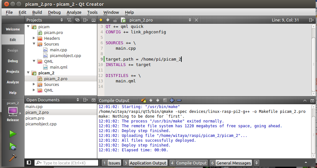317x168 pixels.
Task: Open the Help menu
Action: (x=130, y=12)
